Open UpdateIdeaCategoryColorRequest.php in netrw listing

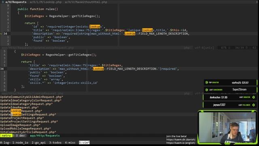click(31, 101)
